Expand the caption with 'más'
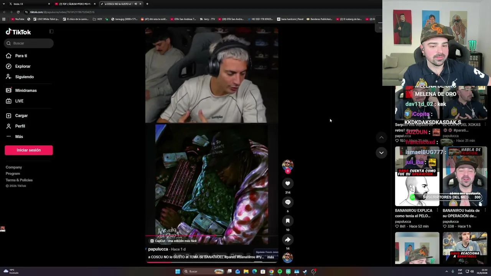 (270, 257)
